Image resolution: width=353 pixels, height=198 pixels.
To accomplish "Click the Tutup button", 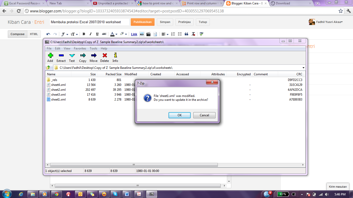I will (x=203, y=22).
